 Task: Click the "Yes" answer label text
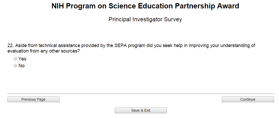point(22,59)
